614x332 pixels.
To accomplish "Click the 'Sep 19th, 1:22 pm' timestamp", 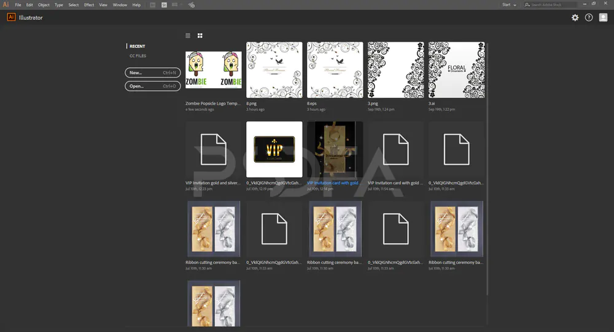I will pos(441,110).
